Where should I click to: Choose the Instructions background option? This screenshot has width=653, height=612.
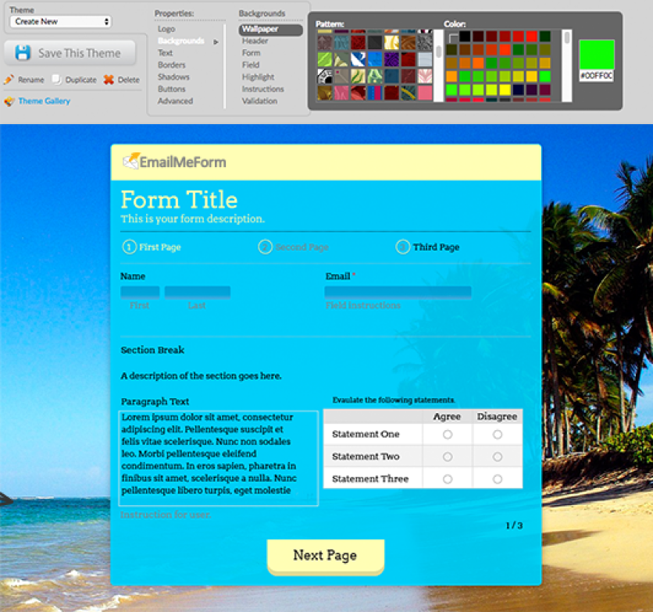click(x=262, y=89)
